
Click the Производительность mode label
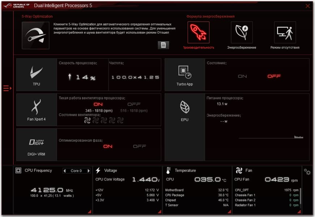coord(199,48)
